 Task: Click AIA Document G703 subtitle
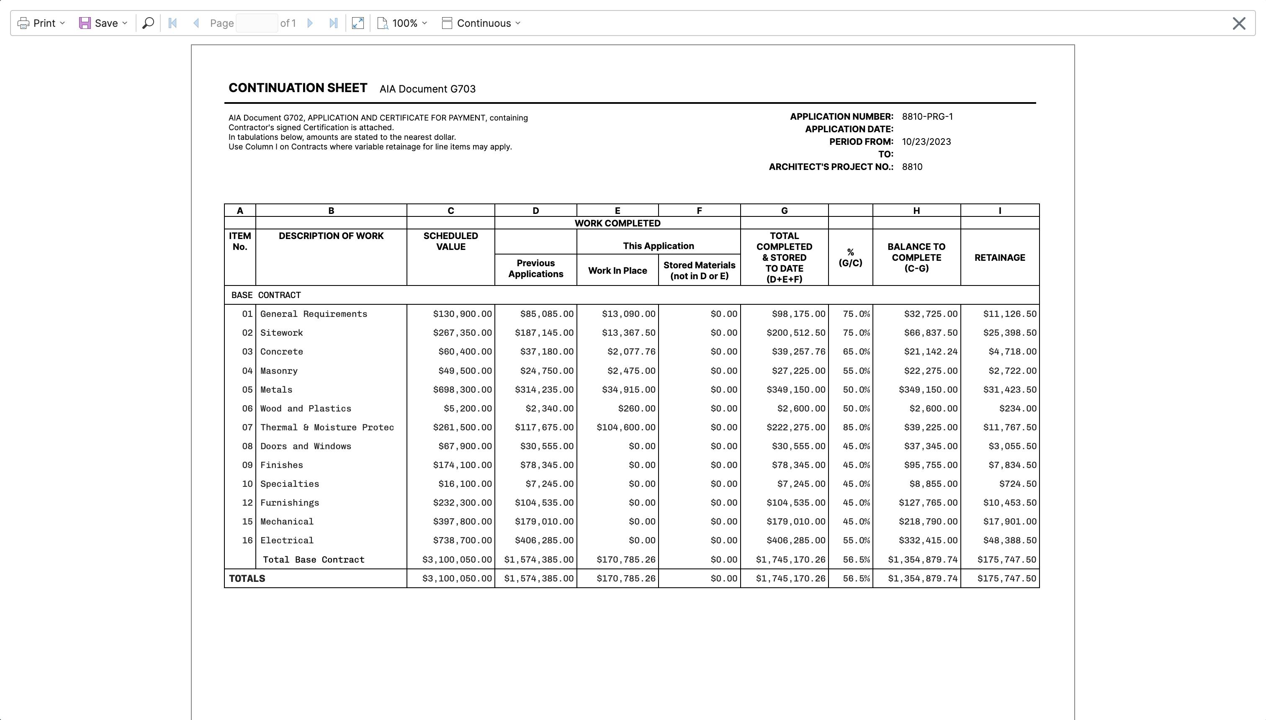coord(428,89)
